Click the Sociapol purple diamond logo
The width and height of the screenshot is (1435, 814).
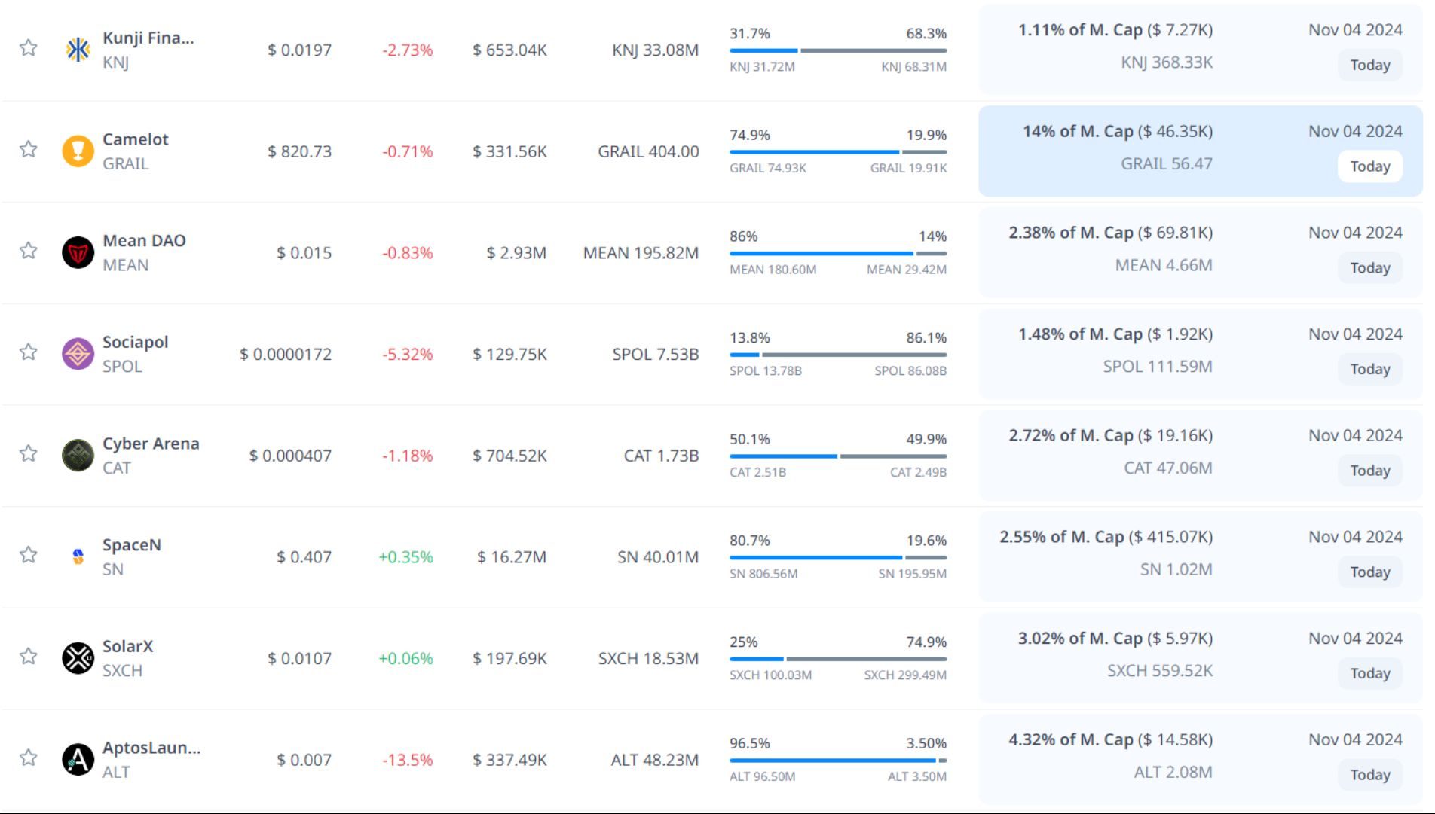click(x=78, y=354)
